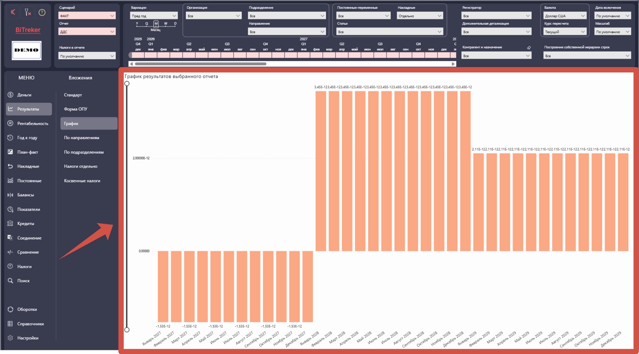Collapse the panel with double-chevron icon
This screenshot has height=354, width=639.
[x=13, y=12]
